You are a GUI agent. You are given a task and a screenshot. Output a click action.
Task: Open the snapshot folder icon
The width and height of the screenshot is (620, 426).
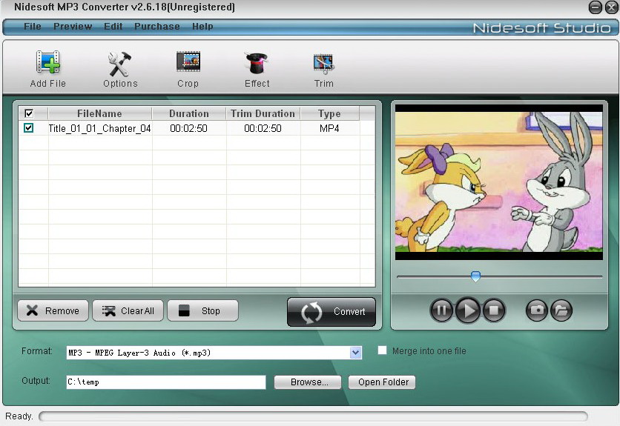(561, 310)
